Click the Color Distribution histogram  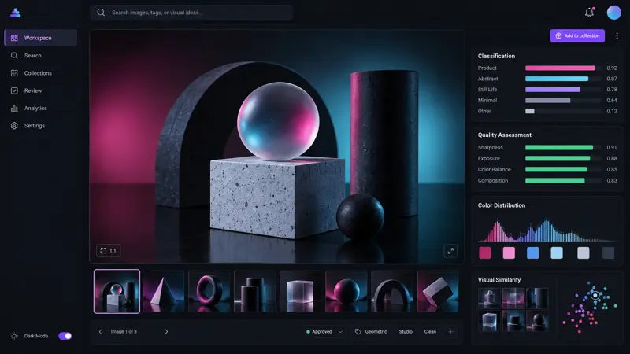tap(547, 230)
